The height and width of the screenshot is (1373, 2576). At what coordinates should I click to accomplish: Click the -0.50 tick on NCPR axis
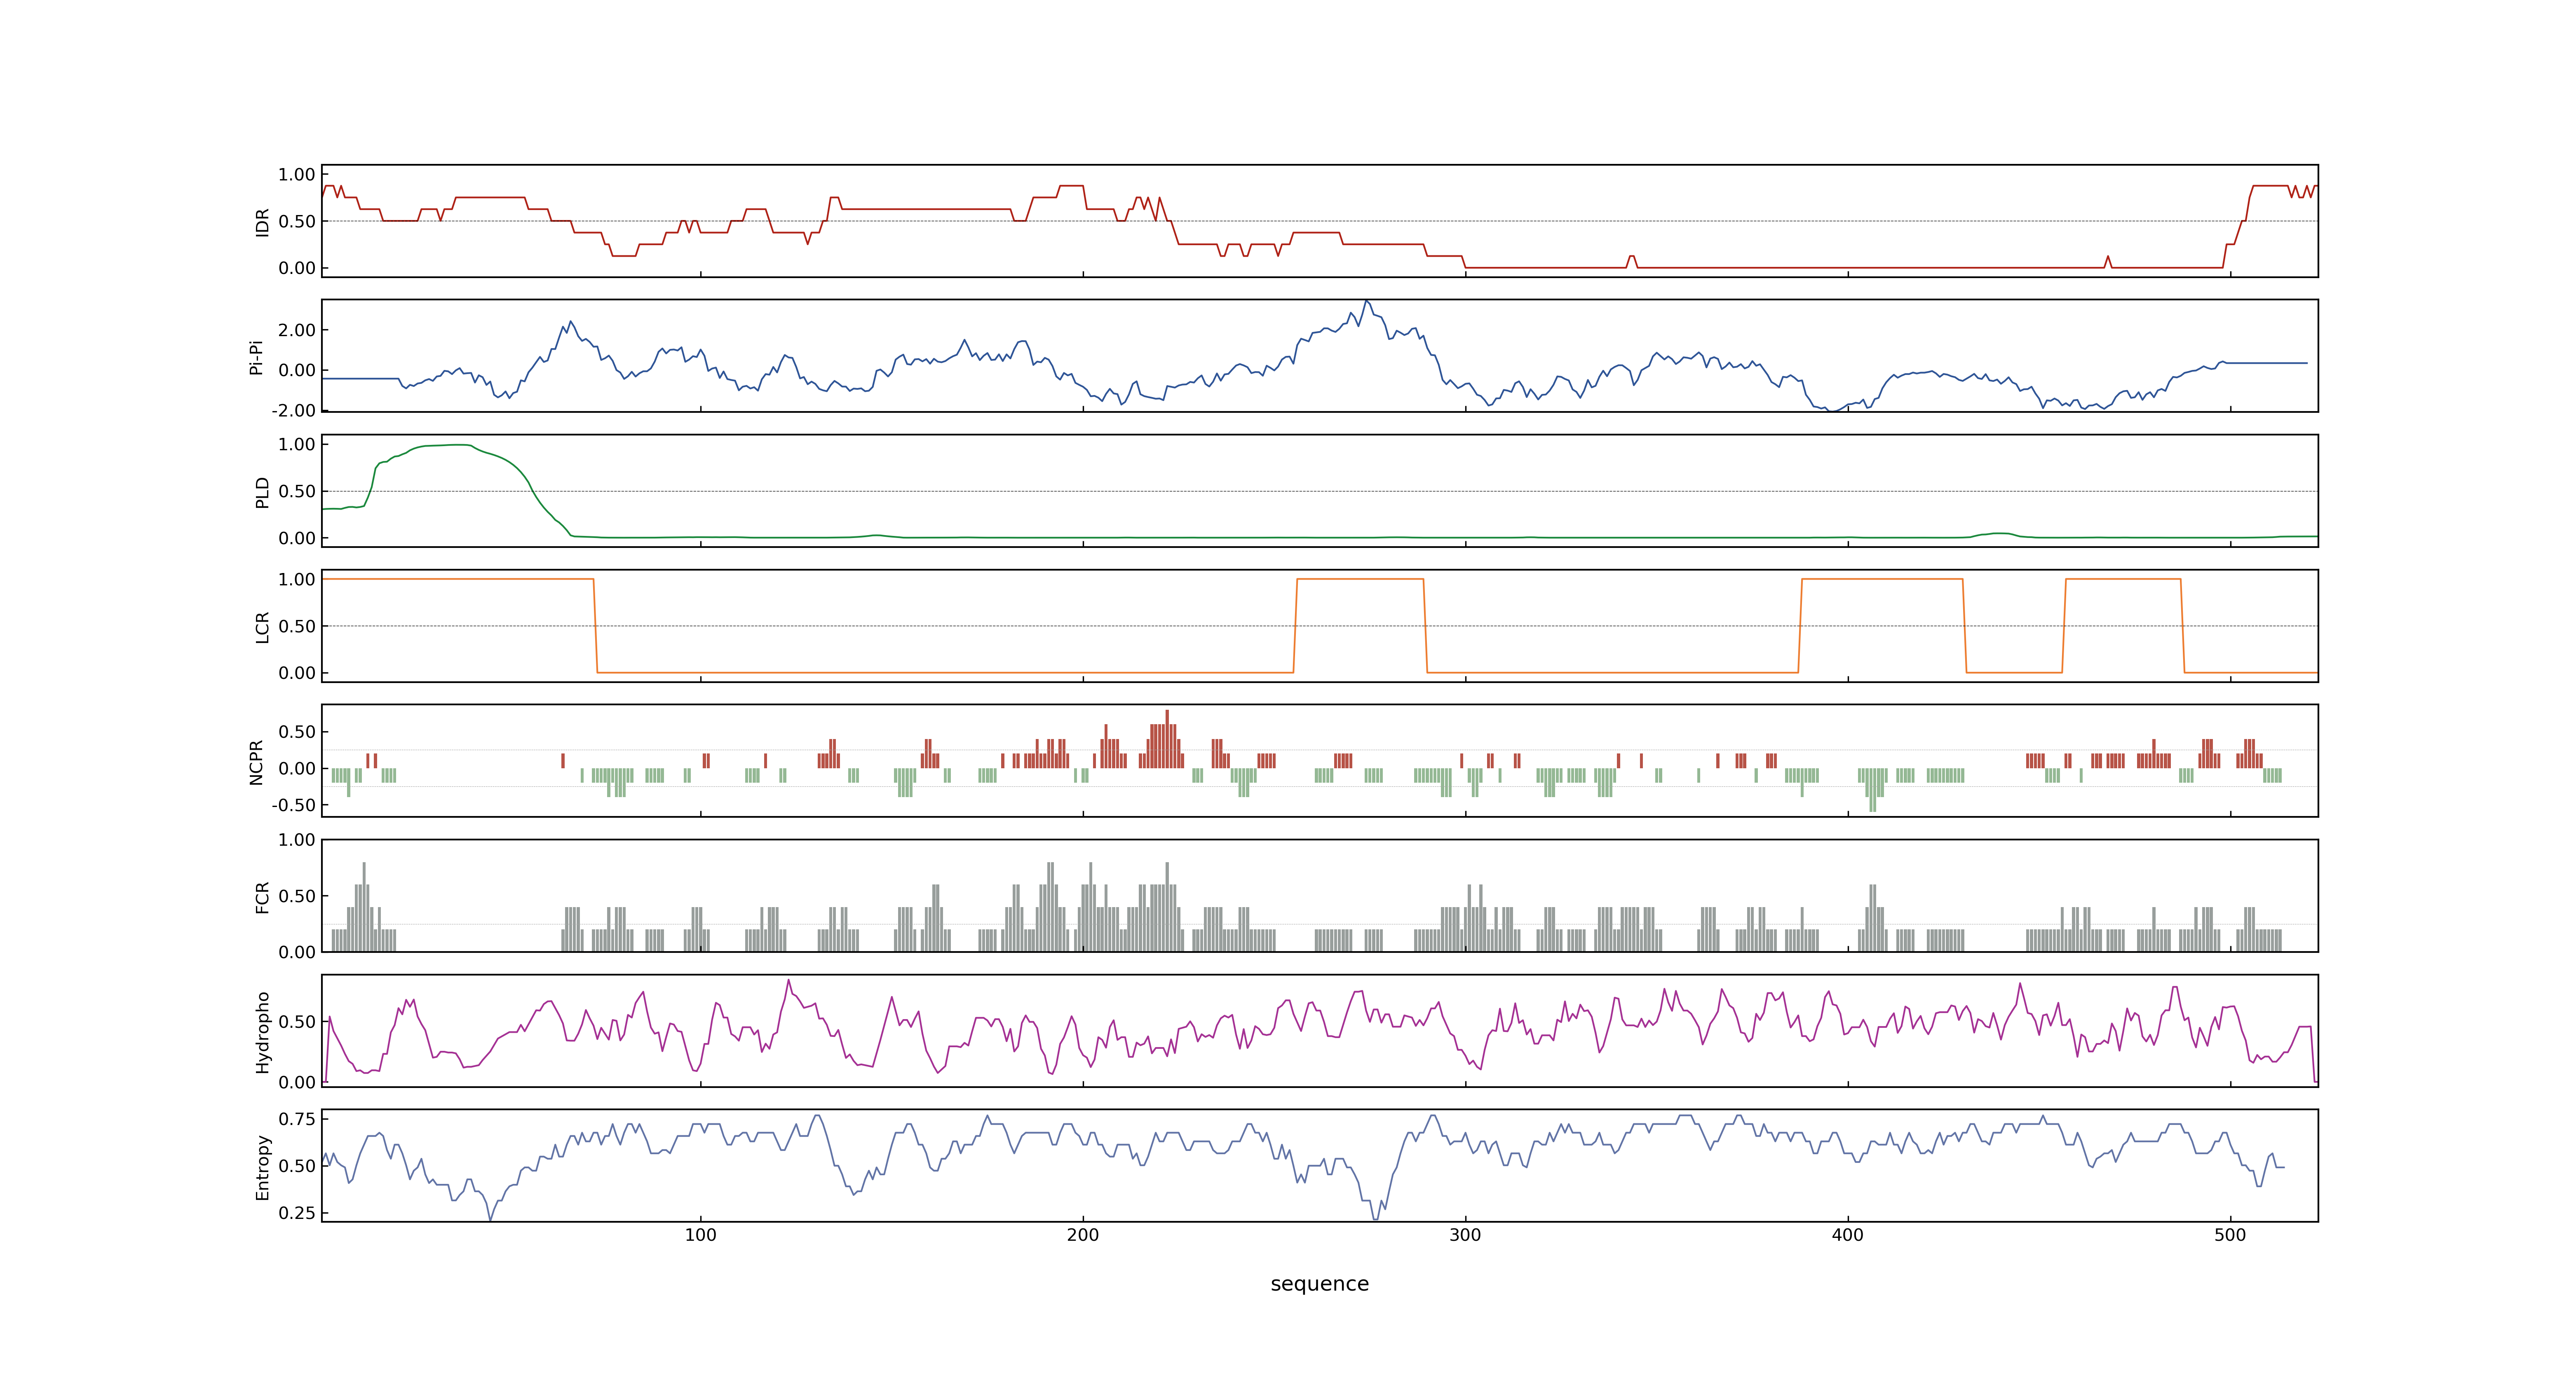[293, 805]
